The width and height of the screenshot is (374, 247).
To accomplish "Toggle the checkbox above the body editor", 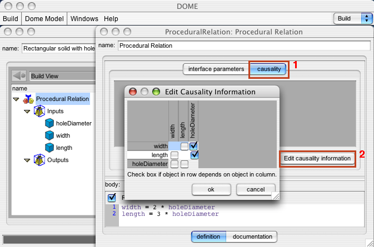I will (112, 198).
